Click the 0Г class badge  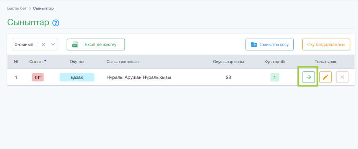(x=38, y=77)
